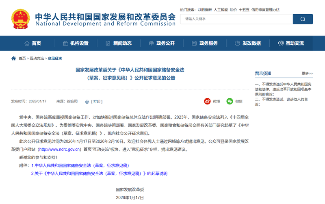Click the home icon in breadcrumb

click(14, 59)
